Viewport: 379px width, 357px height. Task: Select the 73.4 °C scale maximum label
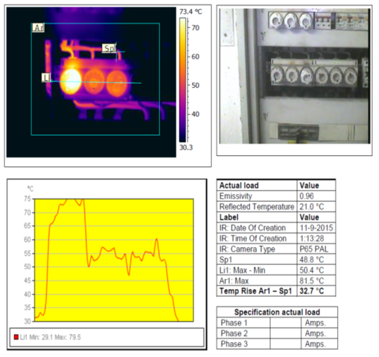point(191,12)
